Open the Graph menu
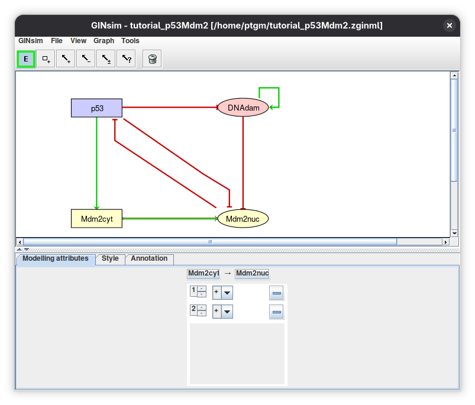The width and height of the screenshot is (475, 405). pyautogui.click(x=104, y=41)
